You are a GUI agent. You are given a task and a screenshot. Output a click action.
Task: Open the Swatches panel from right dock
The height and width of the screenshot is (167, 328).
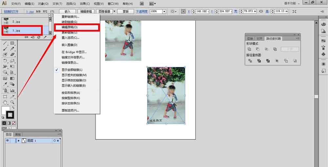pyautogui.click(x=323, y=41)
